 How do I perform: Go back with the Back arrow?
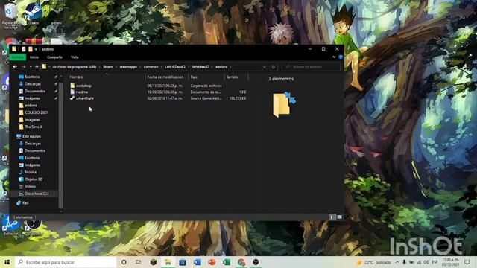tap(15, 67)
